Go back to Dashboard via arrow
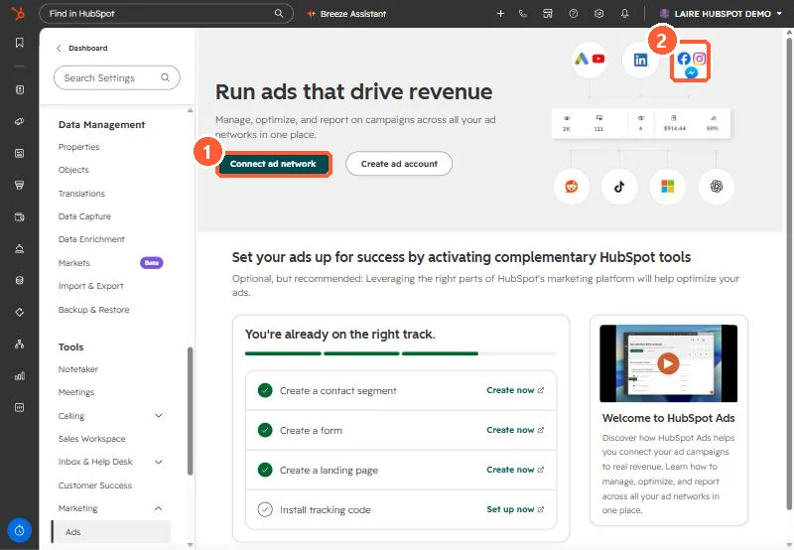This screenshot has height=550, width=794. (x=59, y=48)
